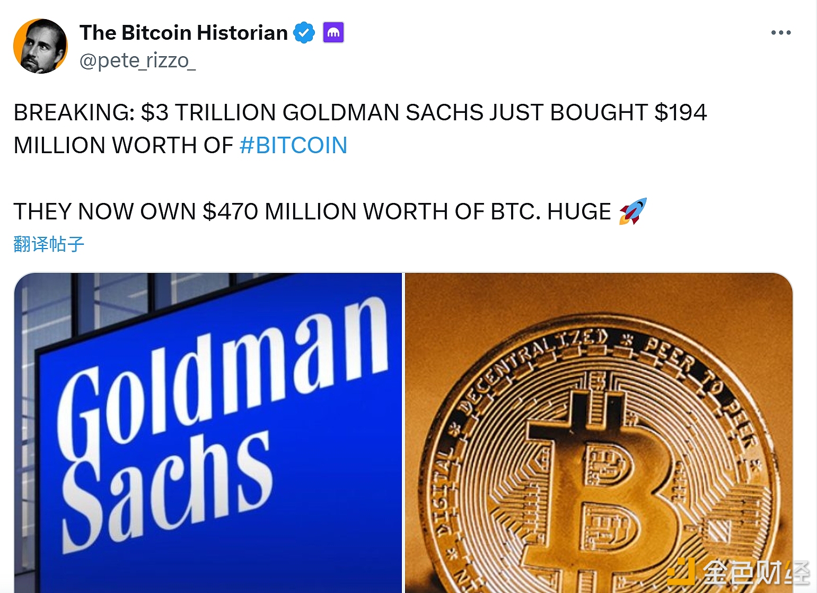The image size is (817, 593).
Task: Click the rocket emoji after HUGE
Action: [x=633, y=211]
